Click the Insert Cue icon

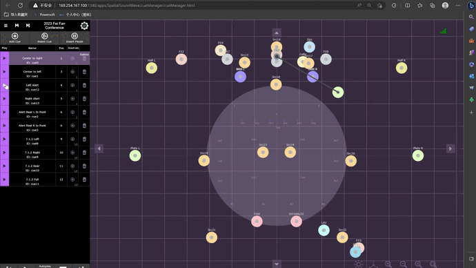coord(44,38)
